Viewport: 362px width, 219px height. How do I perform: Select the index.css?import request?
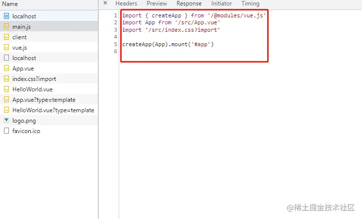pos(49,78)
